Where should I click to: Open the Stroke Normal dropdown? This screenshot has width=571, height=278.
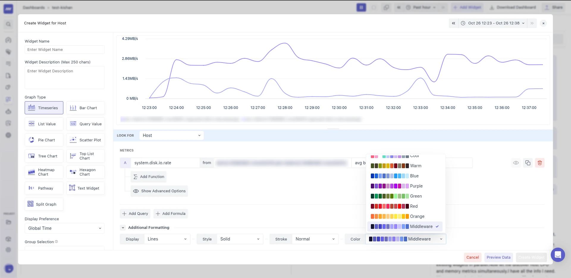[x=315, y=239]
